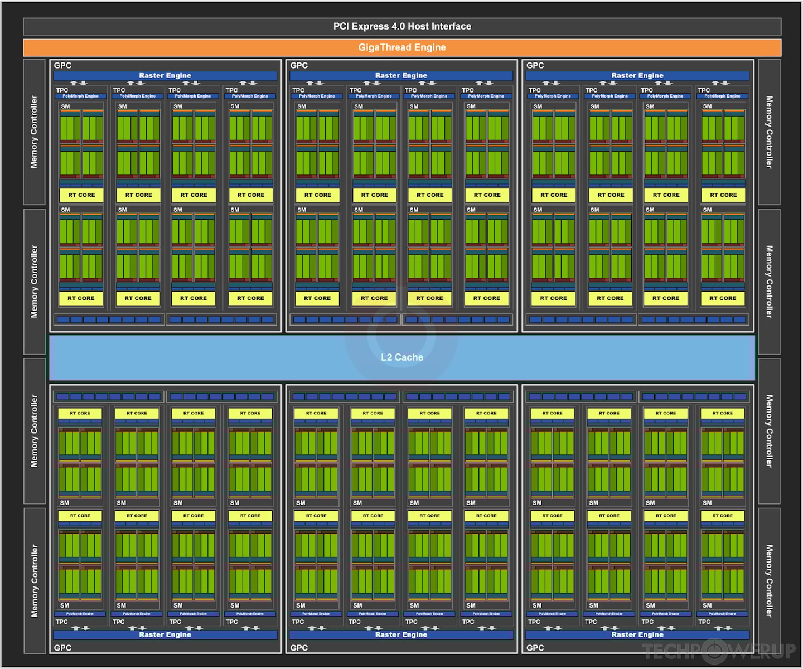Select the second Memory Controller on the right edge
Viewport: 803px width, 669px height.
770,282
